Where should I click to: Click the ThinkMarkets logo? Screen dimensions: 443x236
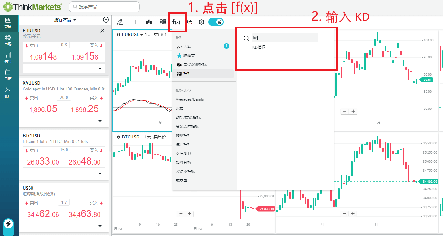pos(32,6)
